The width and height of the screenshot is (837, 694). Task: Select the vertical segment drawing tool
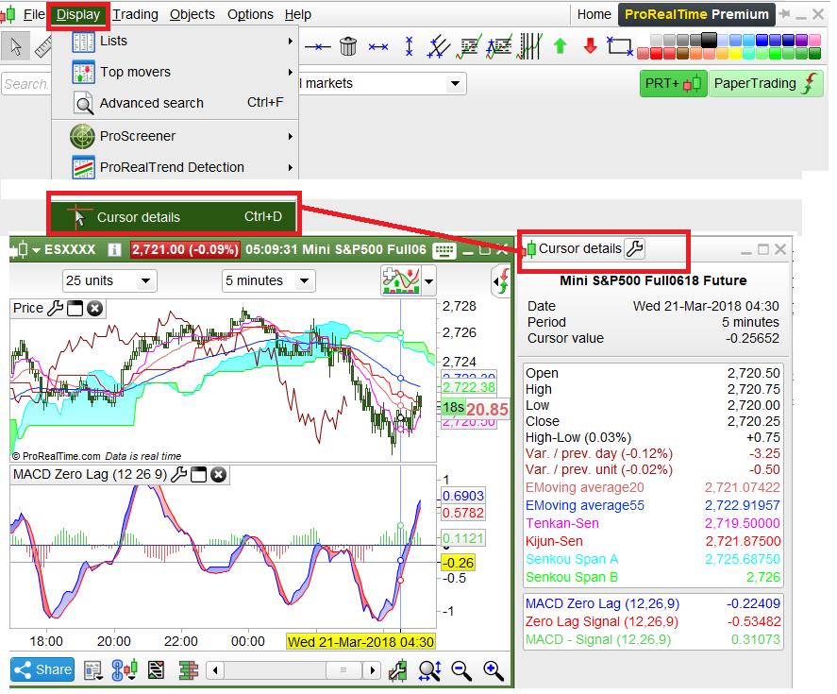(409, 46)
